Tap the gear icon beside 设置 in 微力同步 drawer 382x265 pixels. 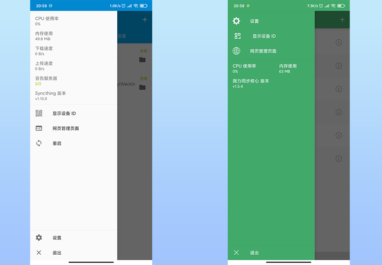pos(236,21)
